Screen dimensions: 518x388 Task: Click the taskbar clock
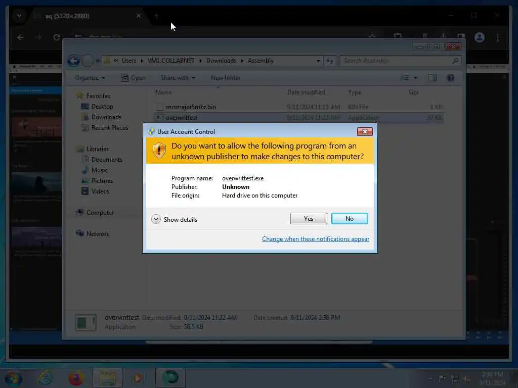tap(492, 378)
